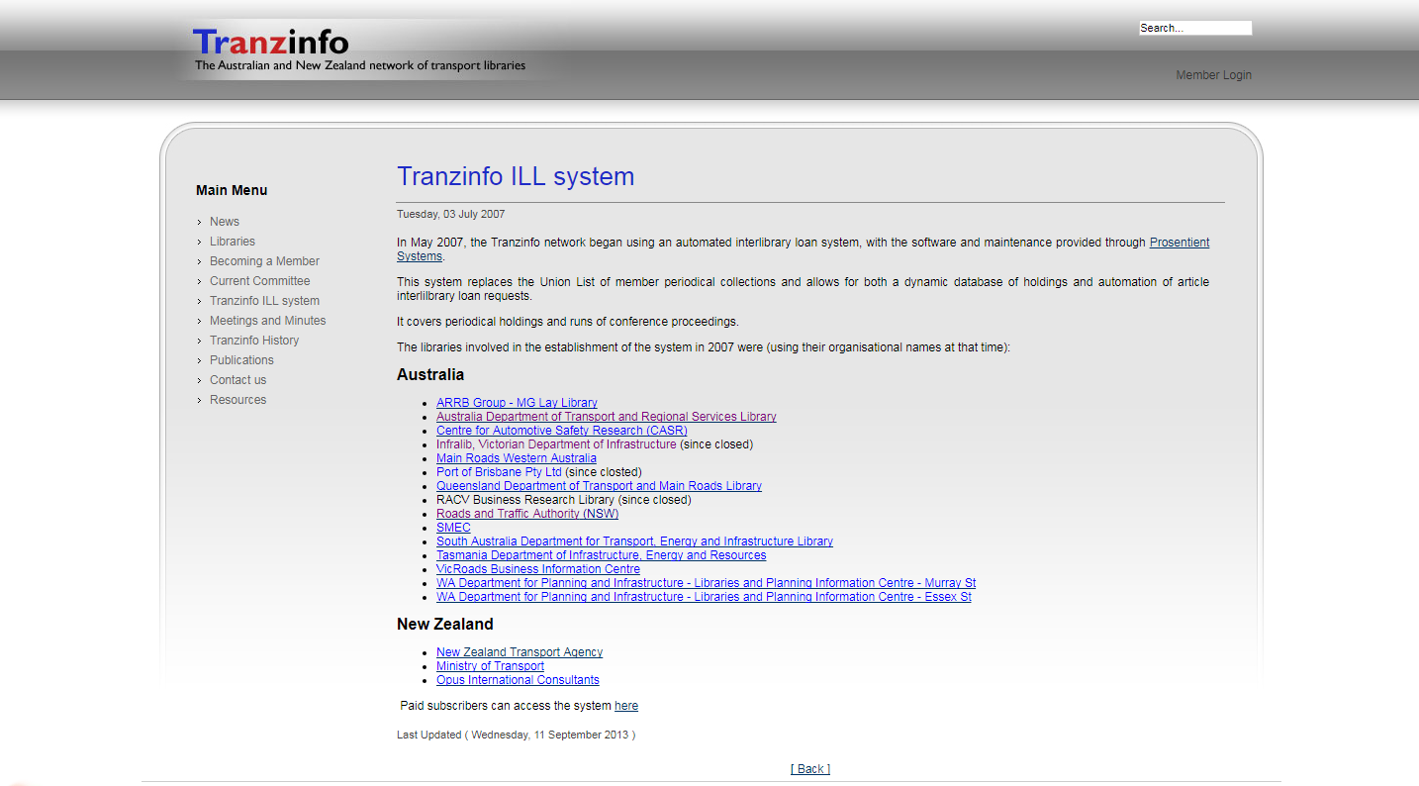Open Resources menu entry
This screenshot has width=1419, height=786.
tap(237, 400)
